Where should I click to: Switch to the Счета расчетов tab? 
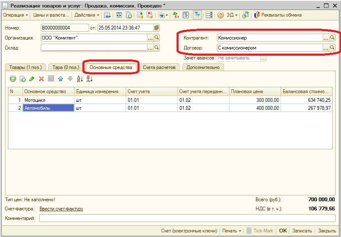coord(159,67)
